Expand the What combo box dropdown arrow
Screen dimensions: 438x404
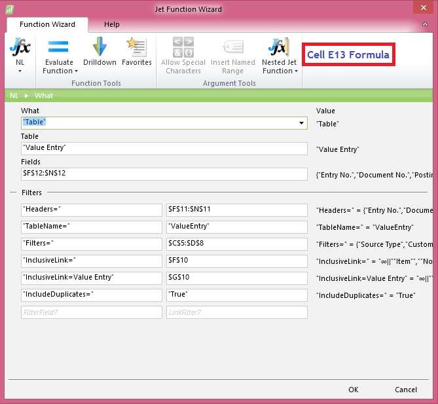tap(301, 123)
